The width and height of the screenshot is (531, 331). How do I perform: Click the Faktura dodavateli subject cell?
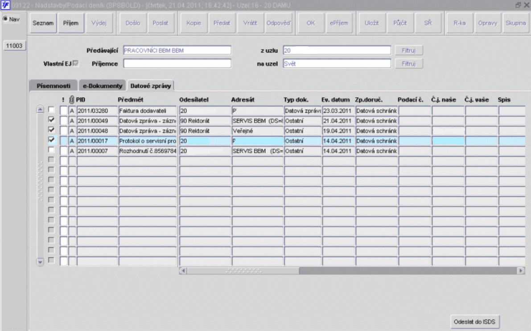point(147,110)
